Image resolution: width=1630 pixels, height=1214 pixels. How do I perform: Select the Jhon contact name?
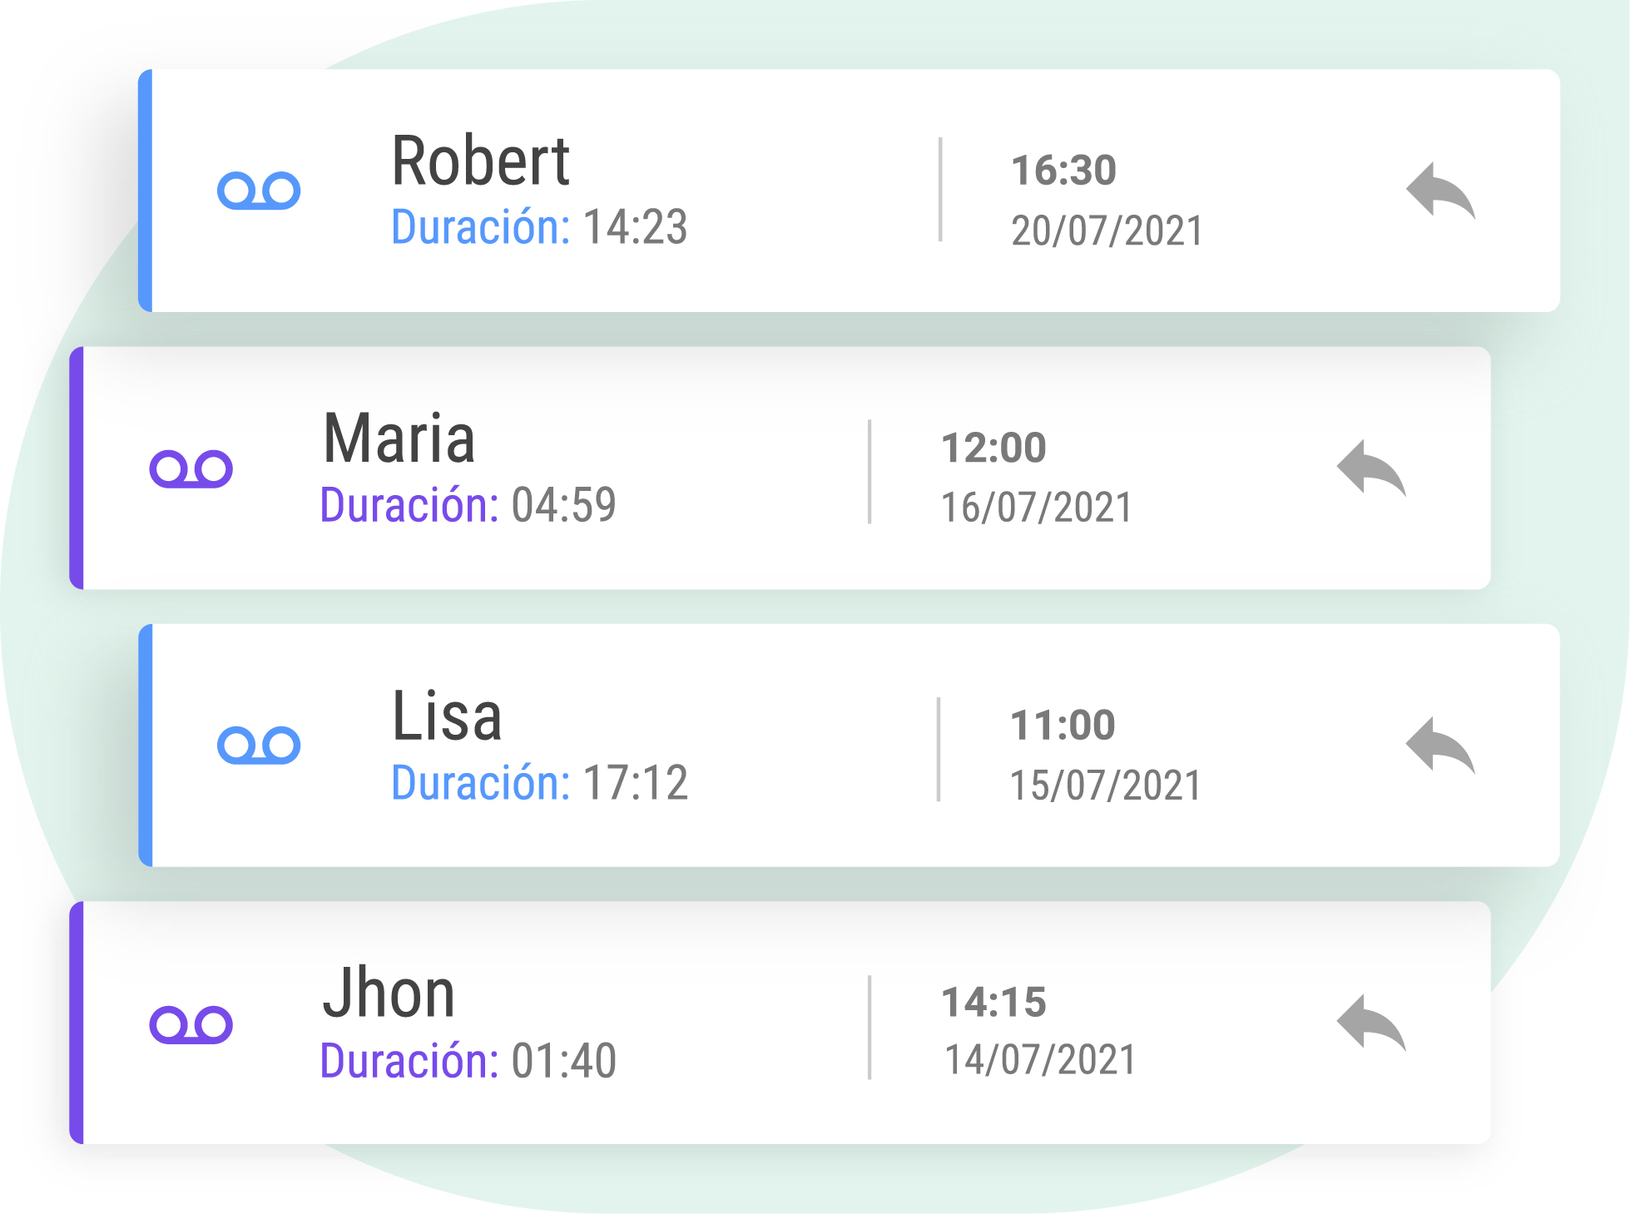(x=389, y=993)
